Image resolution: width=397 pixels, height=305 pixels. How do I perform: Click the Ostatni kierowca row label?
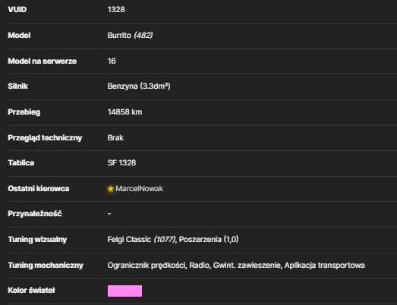pyautogui.click(x=39, y=189)
